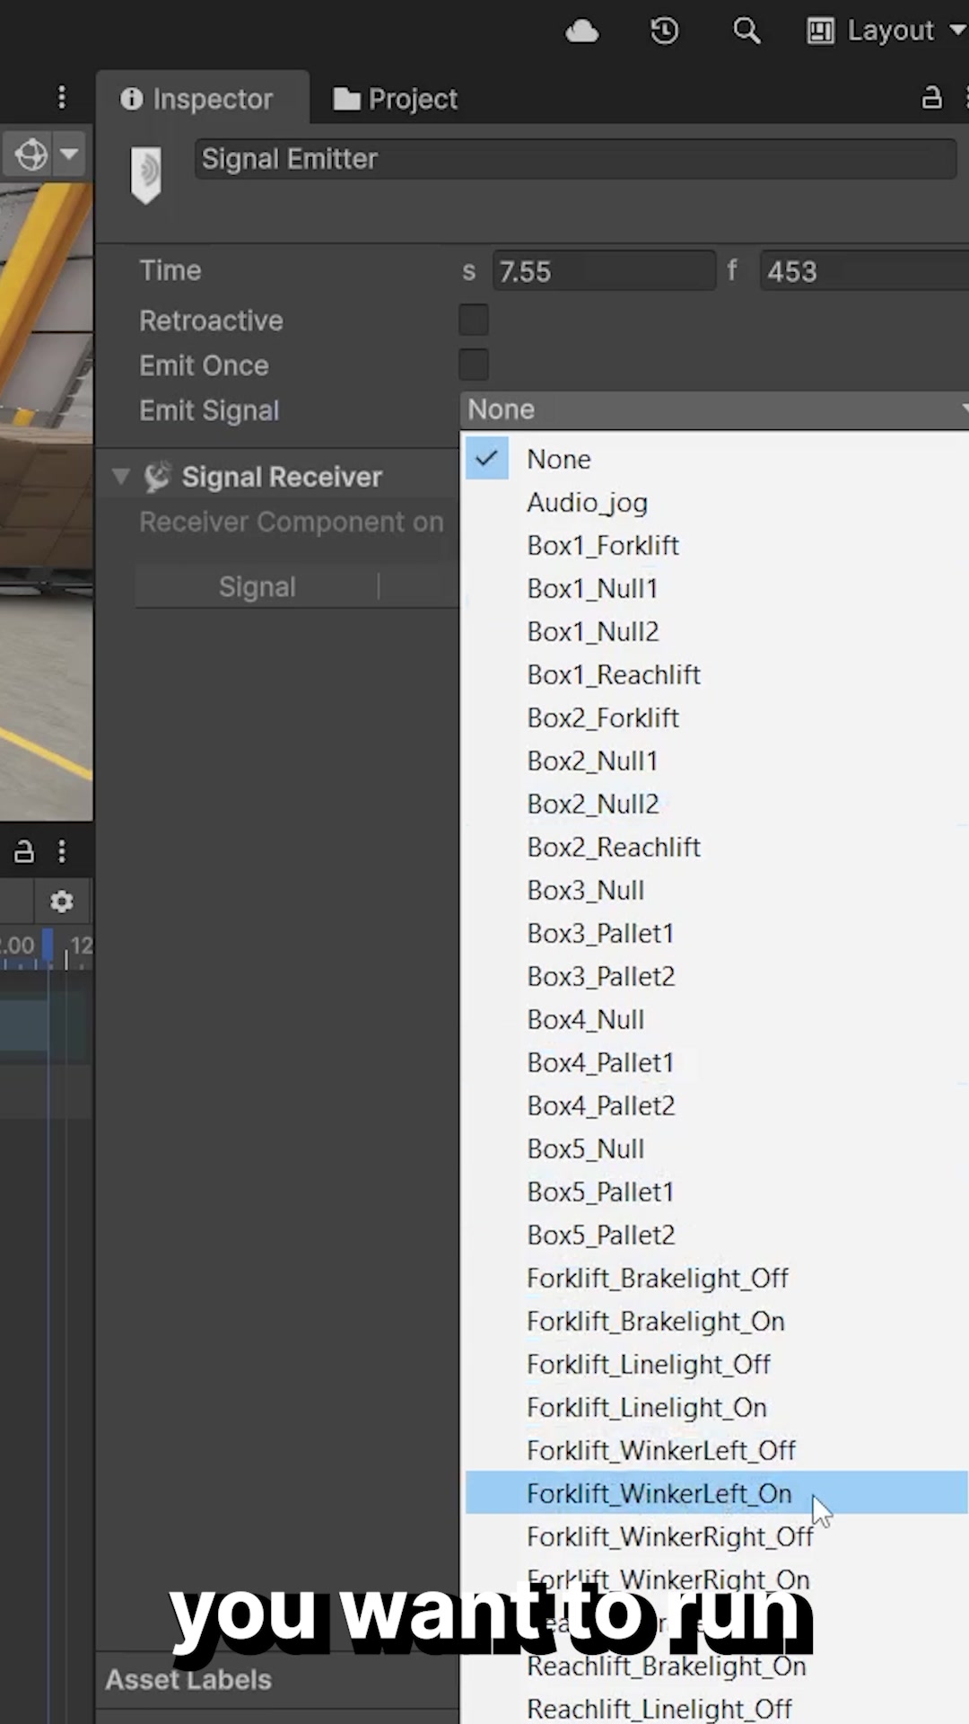Image resolution: width=969 pixels, height=1724 pixels.
Task: Click the Signal Emitter marker icon
Action: coord(145,175)
